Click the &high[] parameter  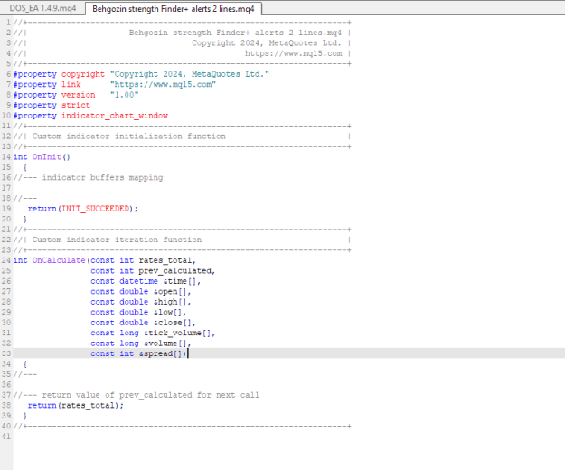(170, 302)
